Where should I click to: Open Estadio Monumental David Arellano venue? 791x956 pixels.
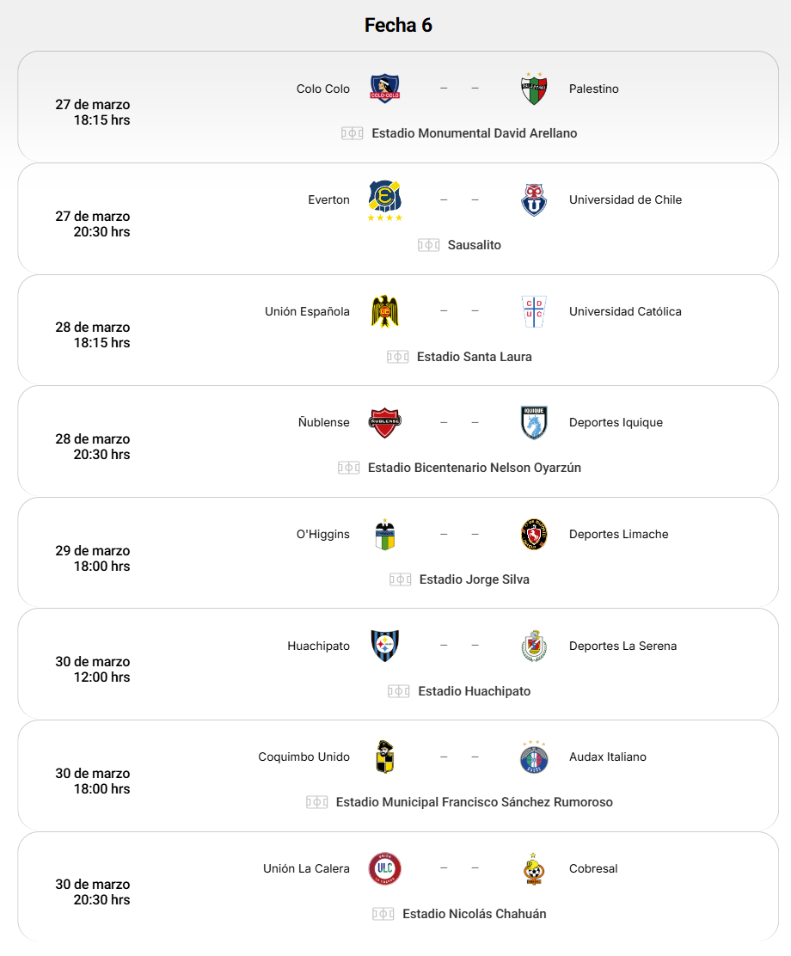(x=474, y=133)
